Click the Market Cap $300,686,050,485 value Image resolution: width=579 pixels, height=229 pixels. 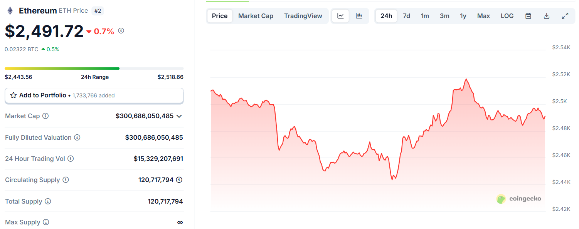tap(145, 116)
